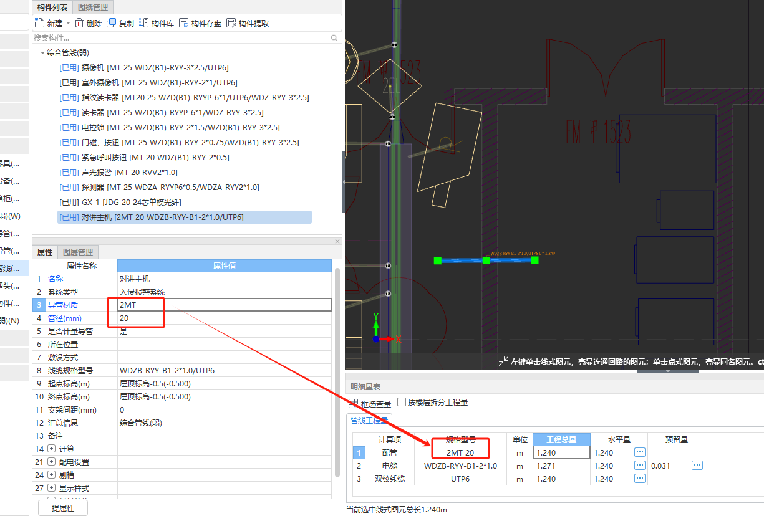The height and width of the screenshot is (516, 764).
Task: Click the empty 所在位置 value cell
Action: (x=225, y=344)
